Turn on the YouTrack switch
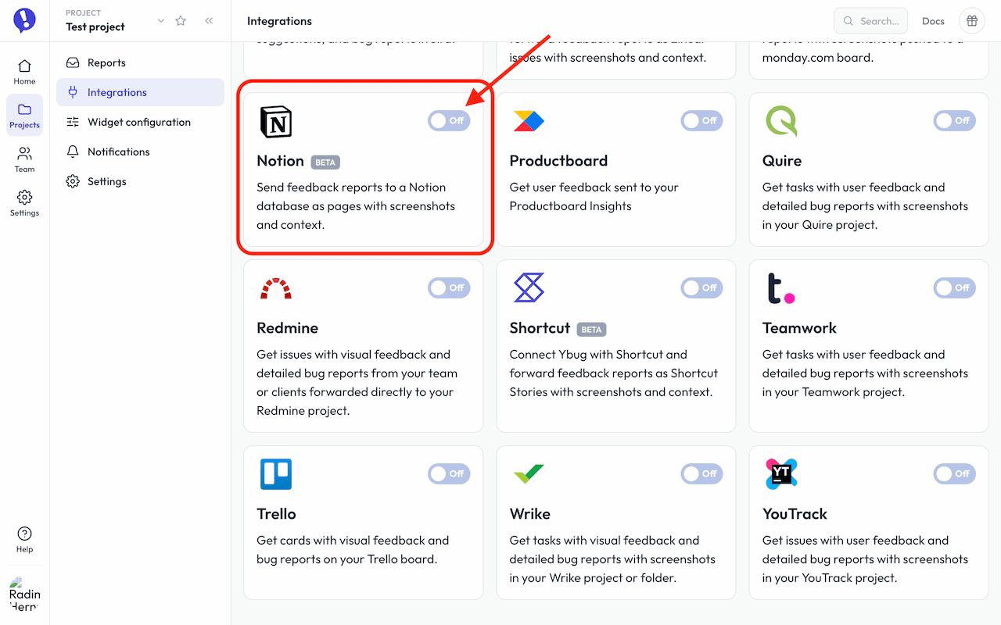 point(954,473)
